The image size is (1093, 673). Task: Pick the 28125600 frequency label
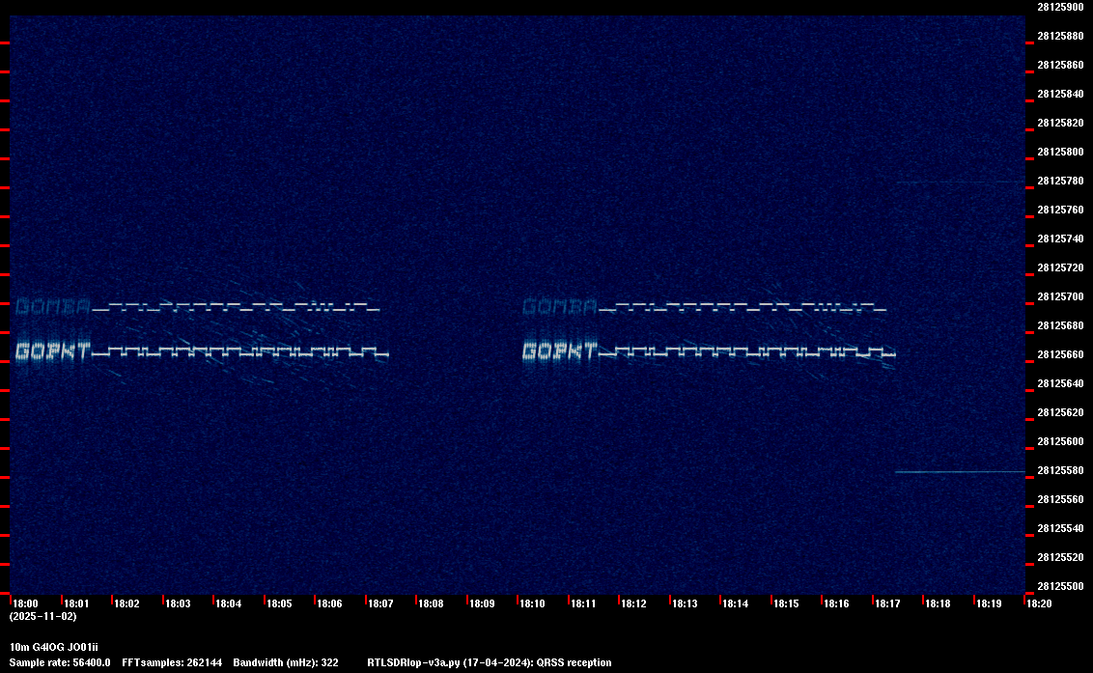(x=1060, y=440)
